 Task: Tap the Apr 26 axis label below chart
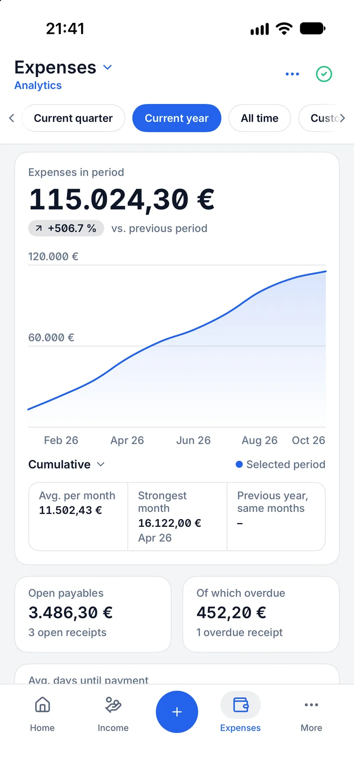coord(127,440)
